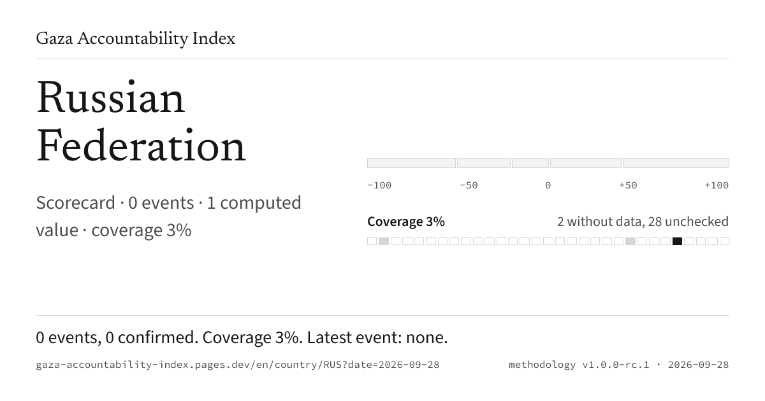Click the +50 scale label
Viewport: 765px width, 401px height.
pyautogui.click(x=628, y=185)
